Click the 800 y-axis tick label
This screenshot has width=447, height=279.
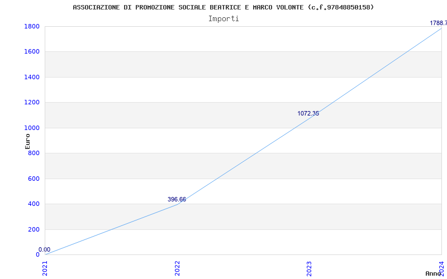pyautogui.click(x=34, y=153)
